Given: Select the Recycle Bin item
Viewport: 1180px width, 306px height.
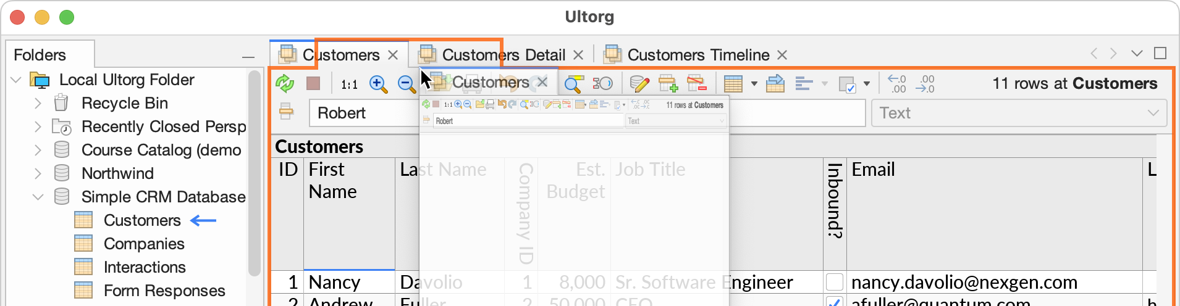Looking at the screenshot, I should pyautogui.click(x=125, y=103).
